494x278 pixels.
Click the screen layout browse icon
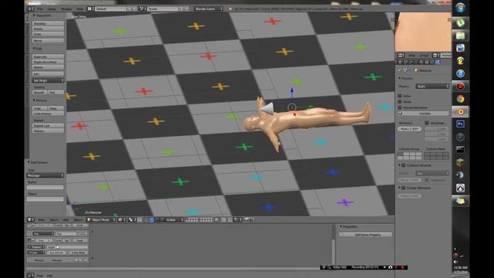[x=90, y=8]
